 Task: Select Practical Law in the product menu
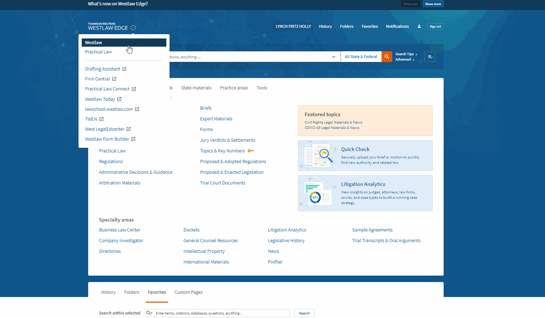(x=99, y=52)
